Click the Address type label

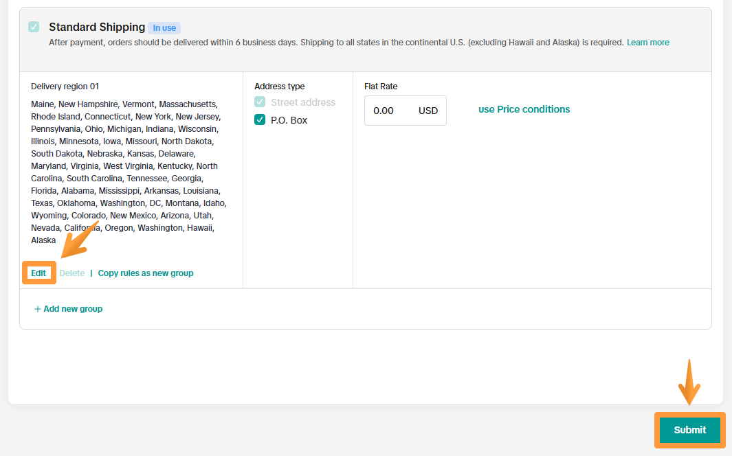[280, 87]
